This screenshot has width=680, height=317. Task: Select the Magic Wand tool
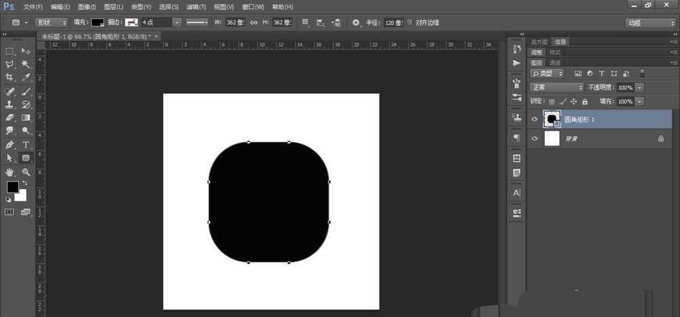26,64
